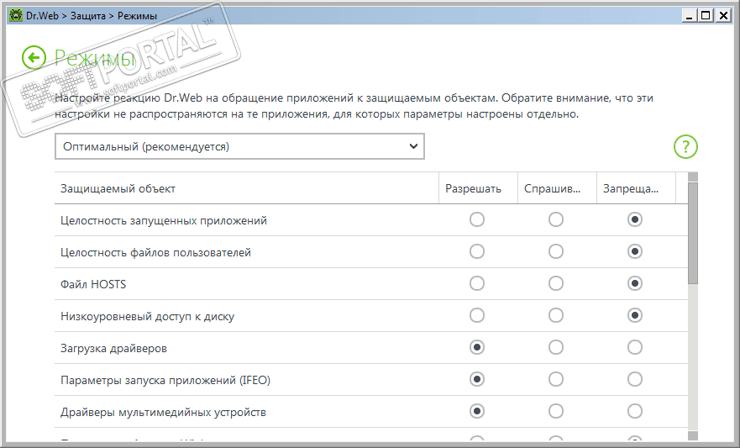Image resolution: width=740 pixels, height=448 pixels.
Task: Block Драйверы мультимедийных устройств
Action: pyautogui.click(x=635, y=411)
